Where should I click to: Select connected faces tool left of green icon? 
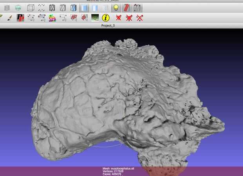point(84,18)
